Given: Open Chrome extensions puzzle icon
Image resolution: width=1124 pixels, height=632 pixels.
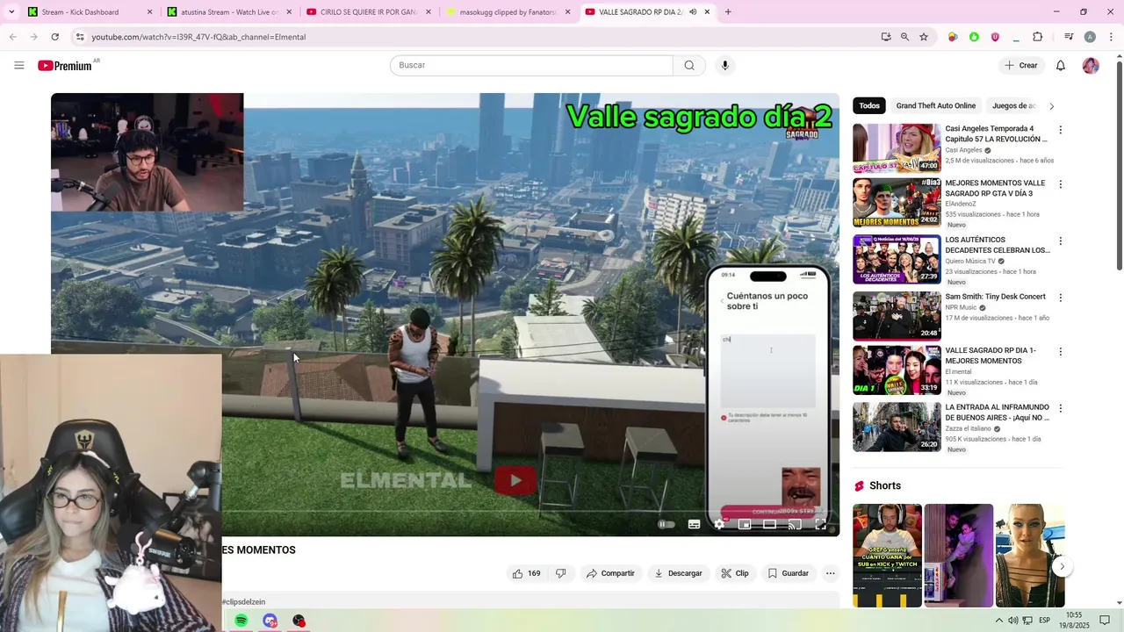Looking at the screenshot, I should point(1038,37).
